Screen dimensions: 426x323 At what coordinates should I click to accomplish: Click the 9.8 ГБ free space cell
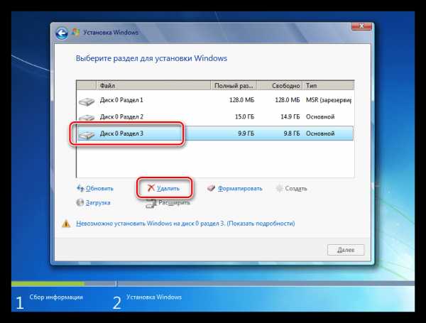tap(292, 133)
